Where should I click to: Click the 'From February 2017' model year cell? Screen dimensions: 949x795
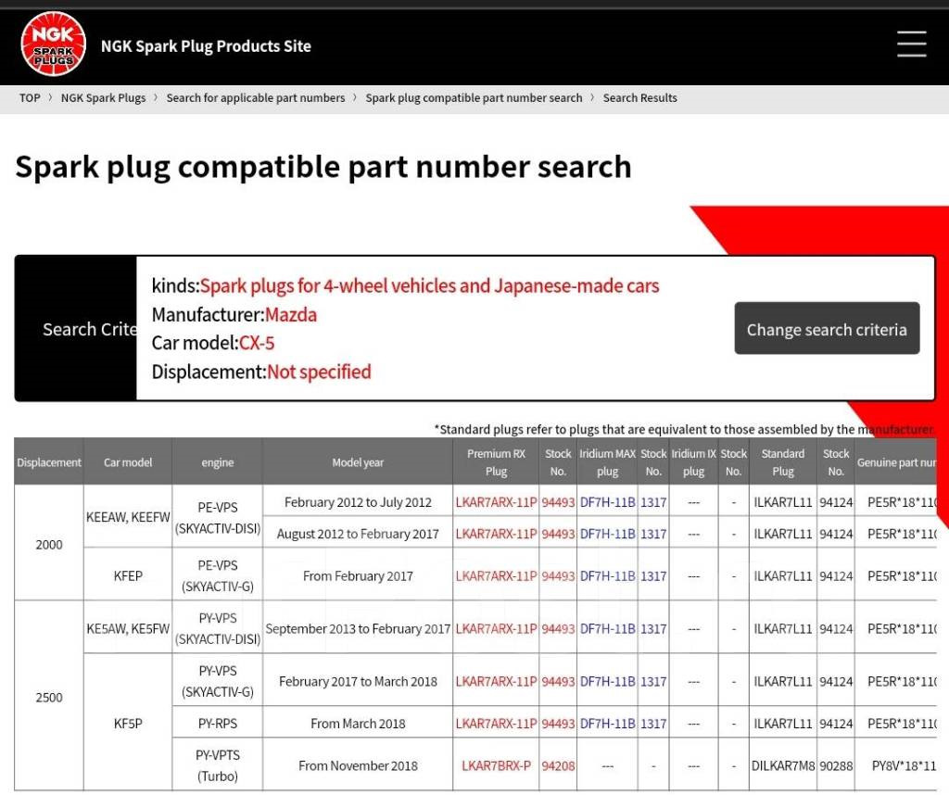point(358,576)
